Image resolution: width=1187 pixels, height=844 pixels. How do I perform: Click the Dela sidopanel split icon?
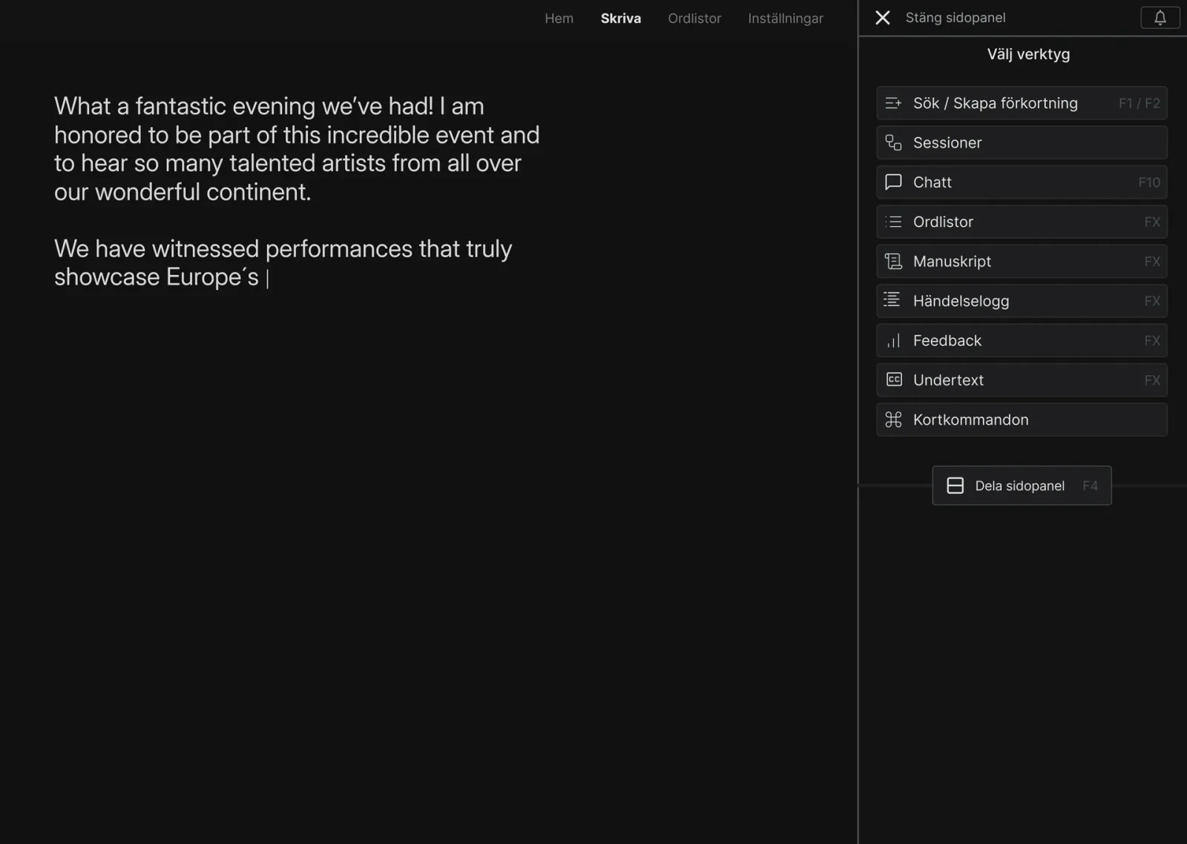pos(955,486)
